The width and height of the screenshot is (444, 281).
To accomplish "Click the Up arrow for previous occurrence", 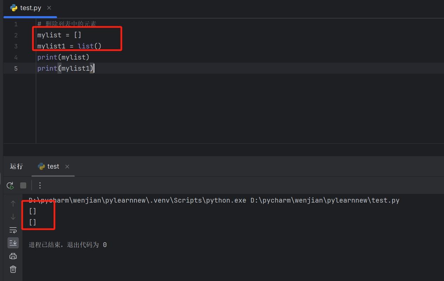I will coord(13,203).
